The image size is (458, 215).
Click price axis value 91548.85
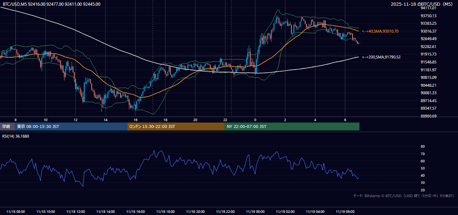click(428, 62)
